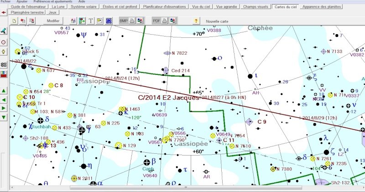Open the Ajouter menu

pyautogui.click(x=22, y=1)
